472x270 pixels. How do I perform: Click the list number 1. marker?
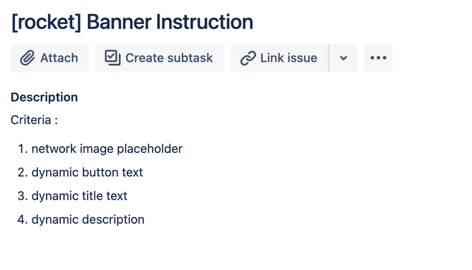pyautogui.click(x=23, y=149)
